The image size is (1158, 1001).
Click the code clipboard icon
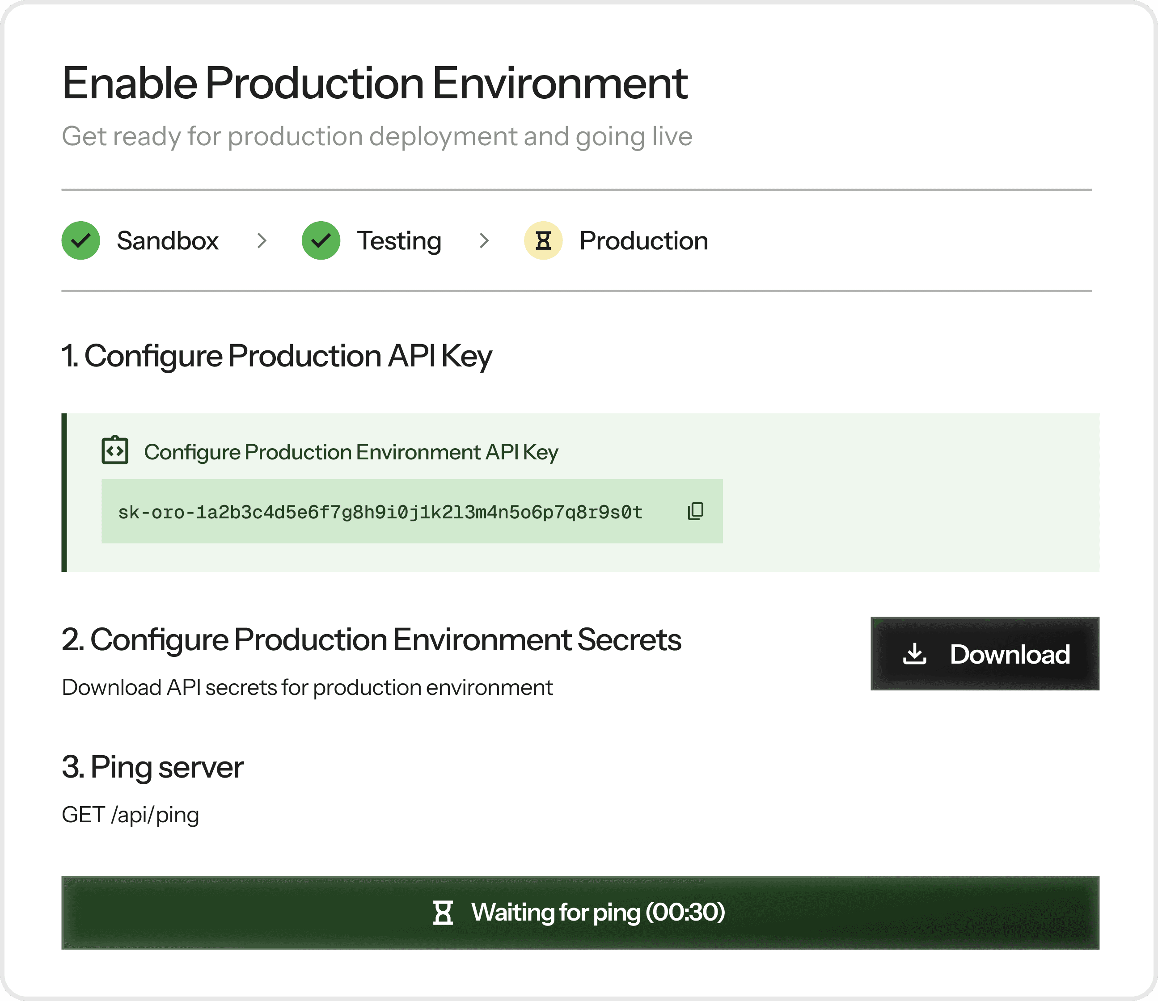pos(115,450)
